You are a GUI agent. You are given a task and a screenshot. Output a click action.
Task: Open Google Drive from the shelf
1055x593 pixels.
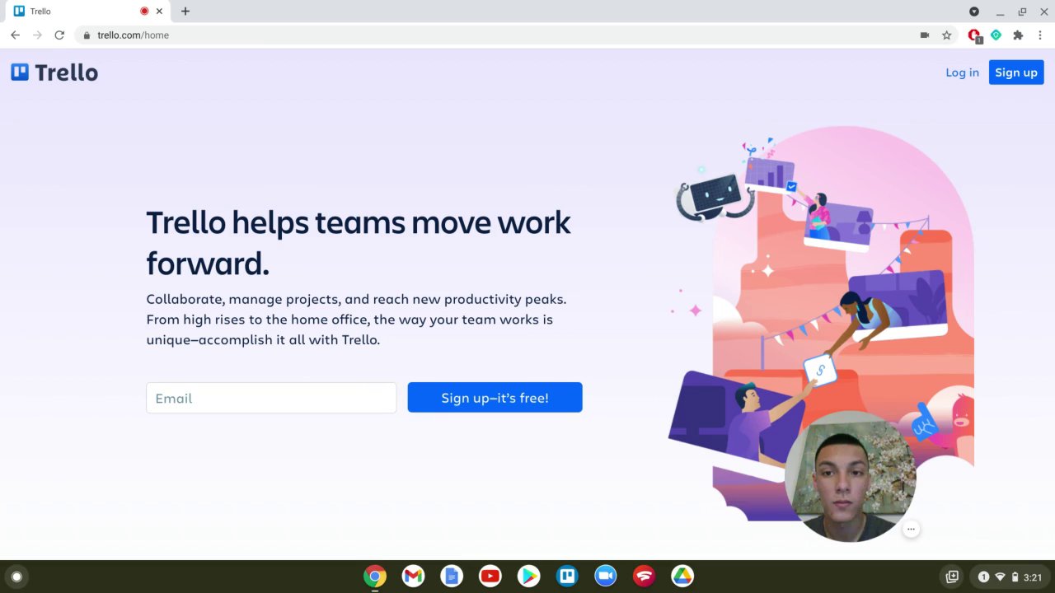[682, 577]
